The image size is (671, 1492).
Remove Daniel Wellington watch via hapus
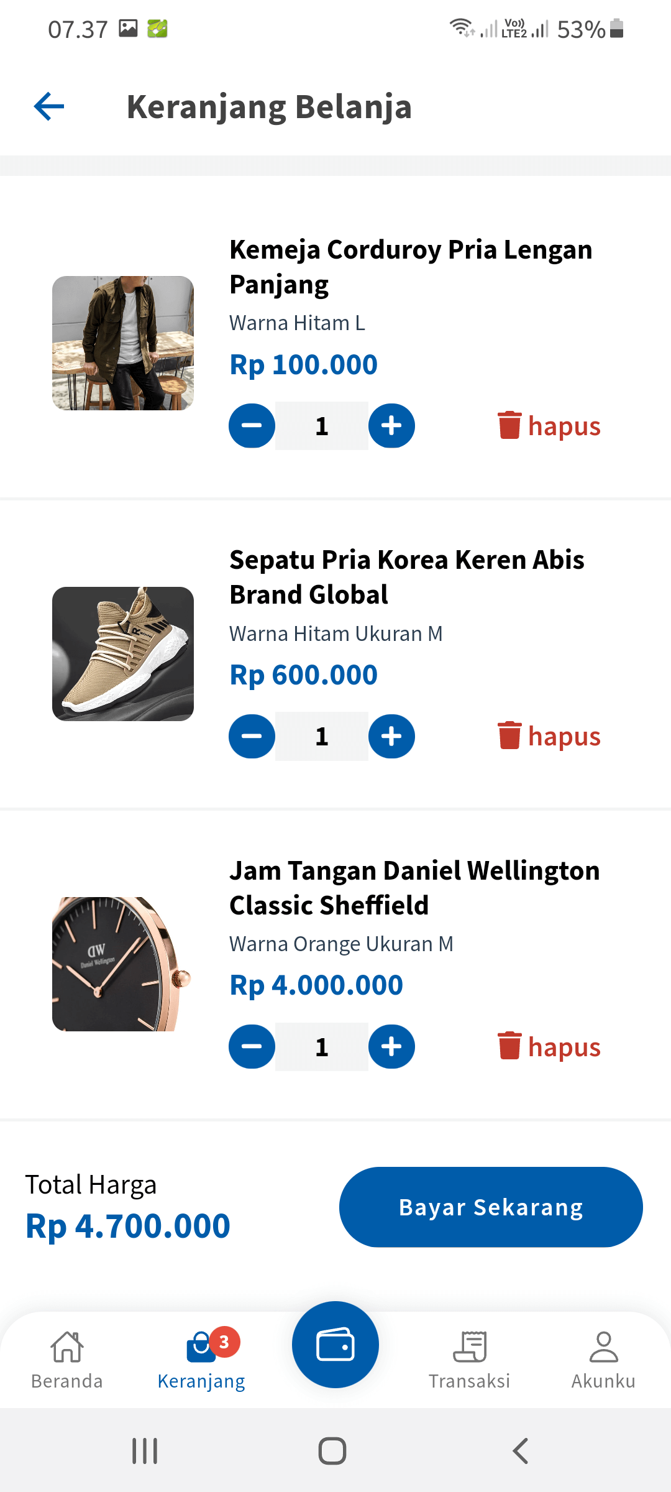coord(549,1047)
